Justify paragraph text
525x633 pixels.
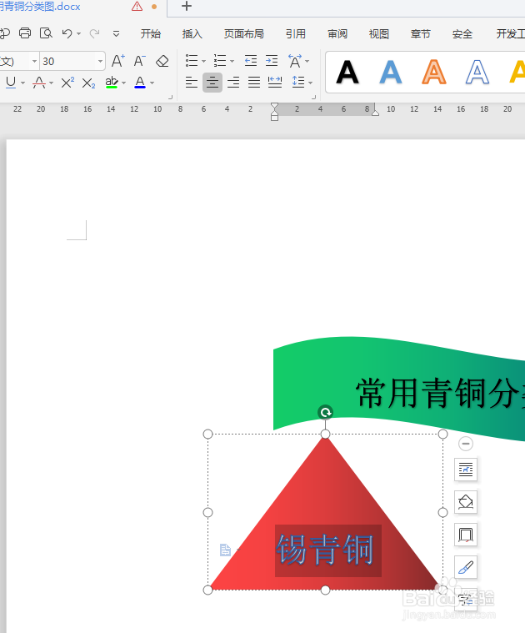(x=254, y=83)
